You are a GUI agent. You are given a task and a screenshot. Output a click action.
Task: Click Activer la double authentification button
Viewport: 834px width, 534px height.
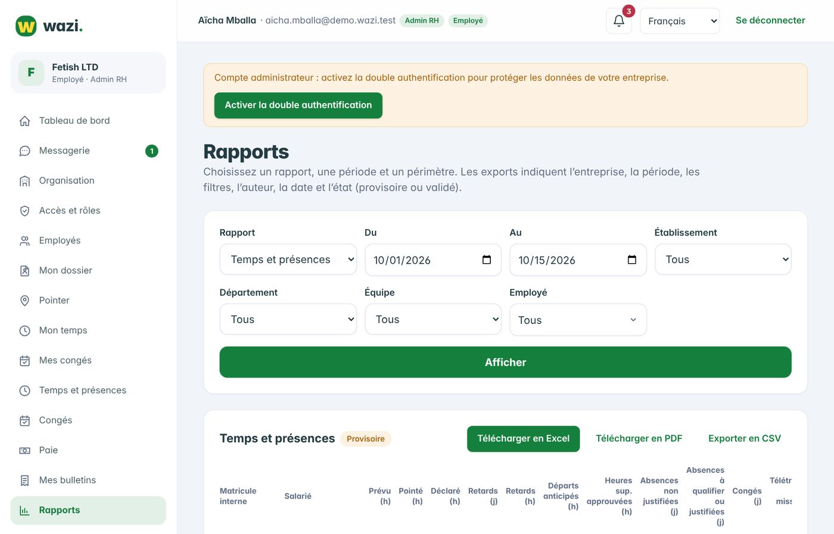tap(298, 105)
